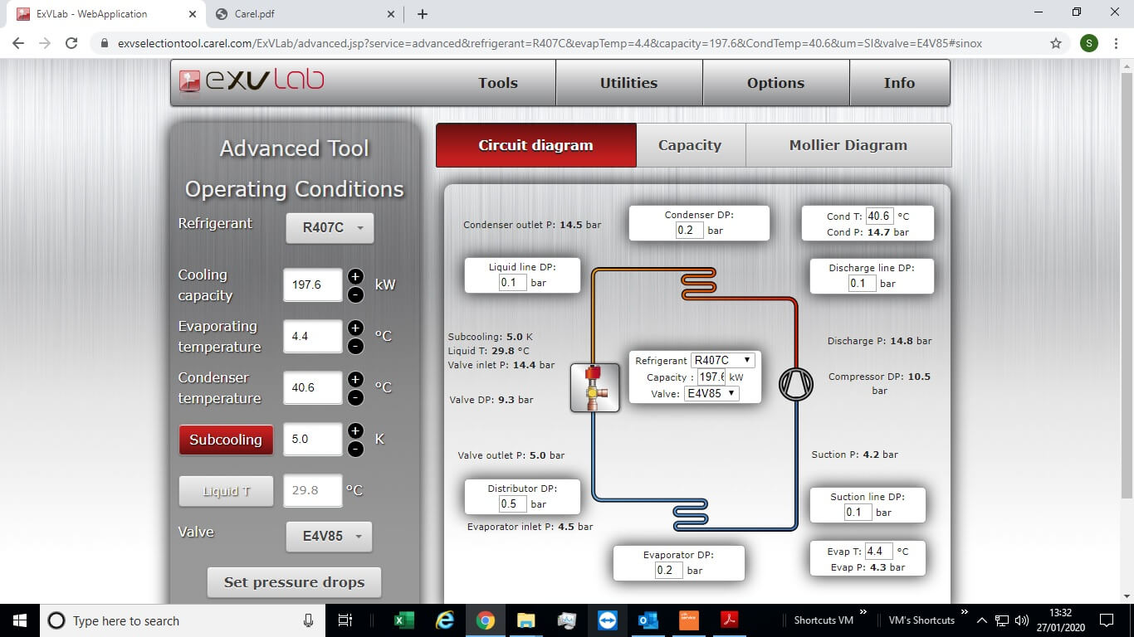Open a new browser tab
1134x637 pixels.
click(x=423, y=14)
